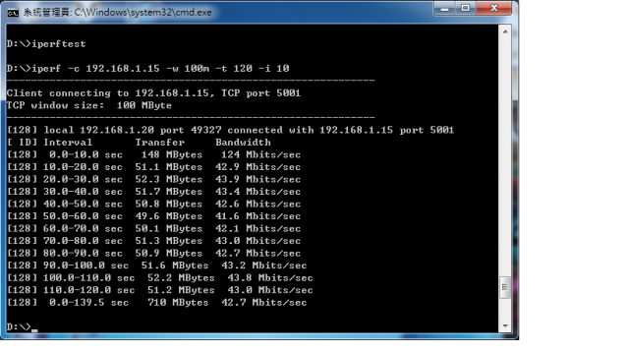Click the 'local 192.168.1.20 port 49327' line

(230, 130)
